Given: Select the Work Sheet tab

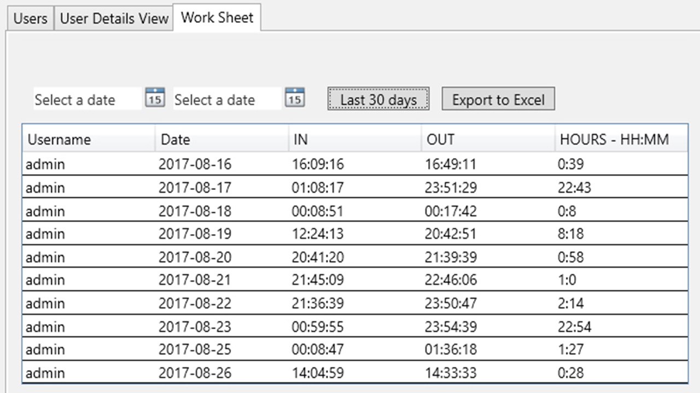Looking at the screenshot, I should tap(217, 17).
